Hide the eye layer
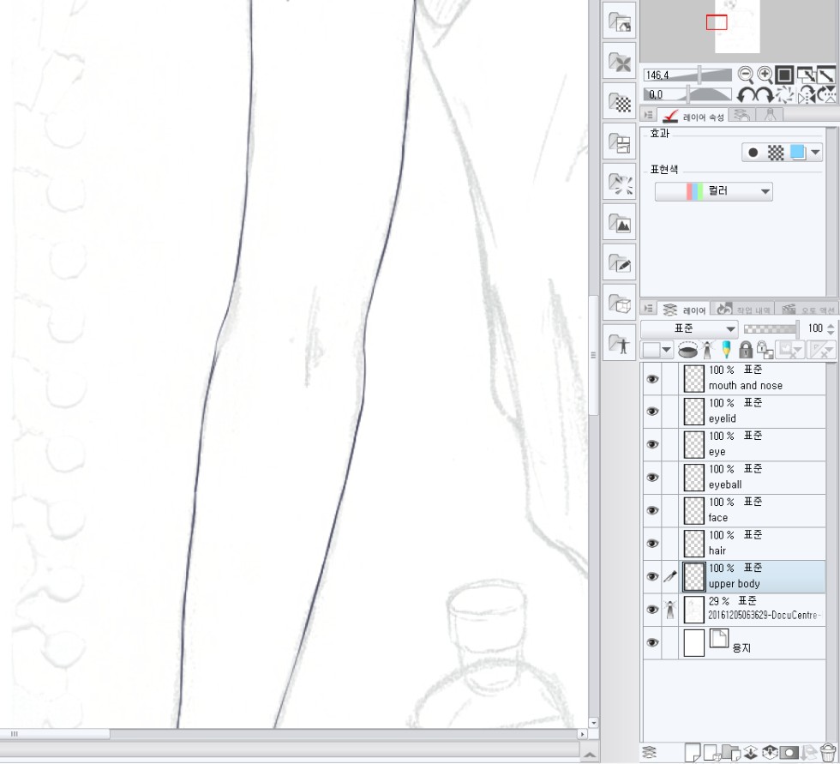The width and height of the screenshot is (840, 764). [x=652, y=445]
